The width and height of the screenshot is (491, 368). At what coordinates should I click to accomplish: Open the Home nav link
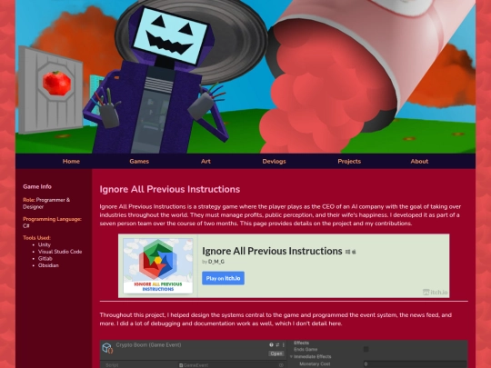(71, 162)
